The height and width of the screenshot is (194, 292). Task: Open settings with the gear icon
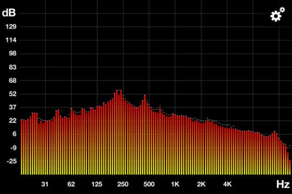pos(277,15)
